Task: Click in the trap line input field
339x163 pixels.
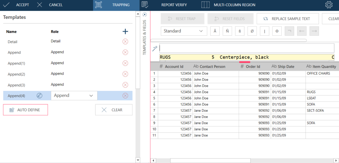Action: click(247, 48)
